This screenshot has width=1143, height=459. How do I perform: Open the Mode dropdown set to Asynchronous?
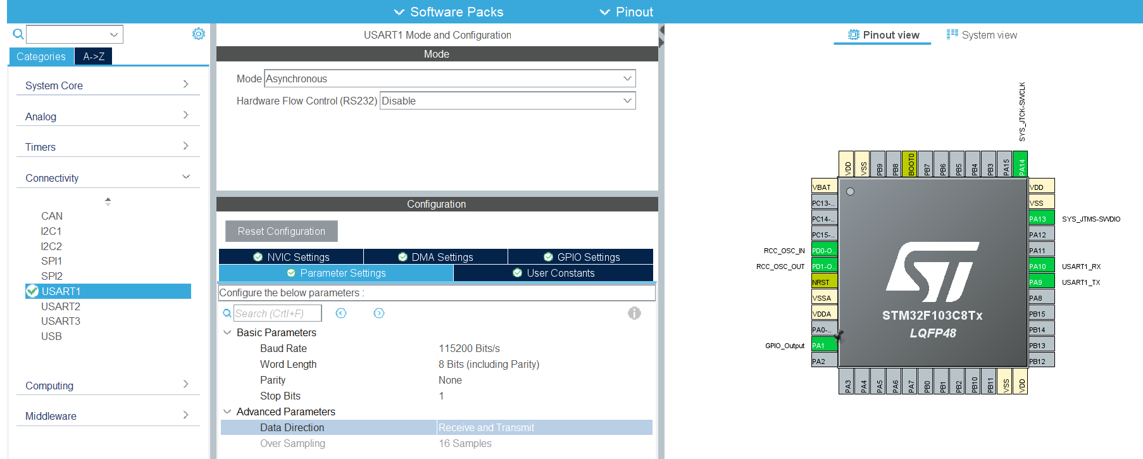pos(449,79)
